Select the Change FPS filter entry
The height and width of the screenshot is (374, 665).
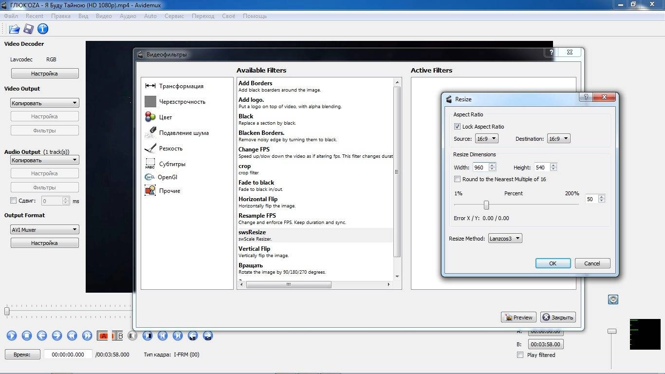[x=315, y=152]
